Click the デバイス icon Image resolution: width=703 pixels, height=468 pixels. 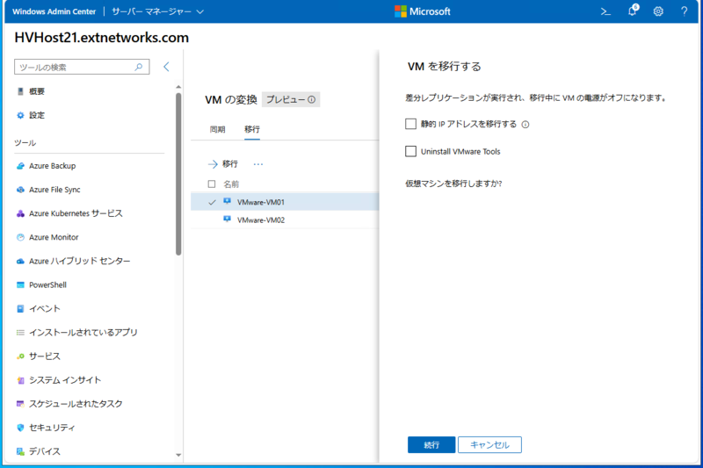[20, 451]
